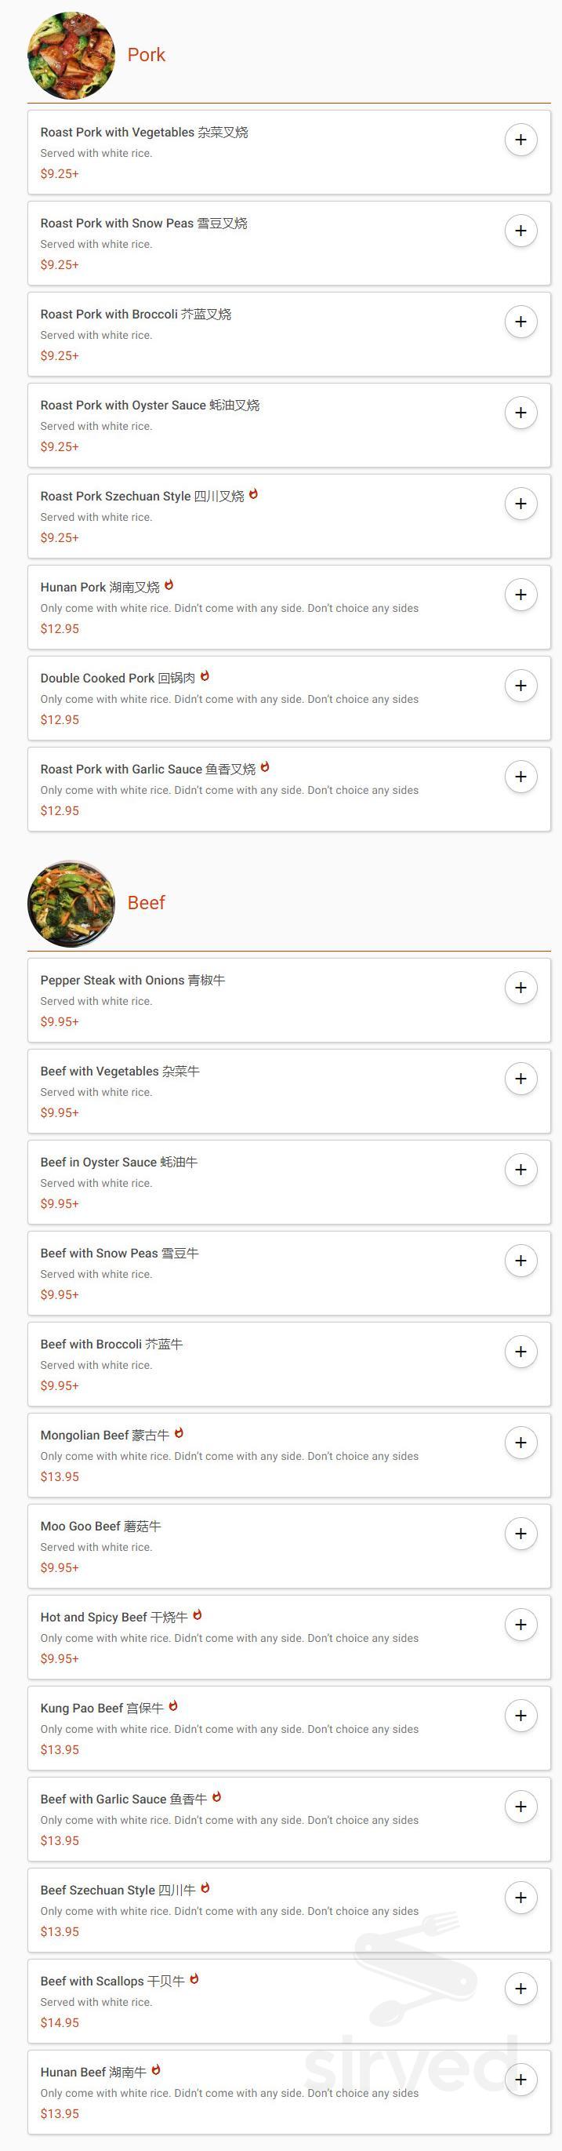Click the add icon for Pepper Steak with Onions

[521, 988]
